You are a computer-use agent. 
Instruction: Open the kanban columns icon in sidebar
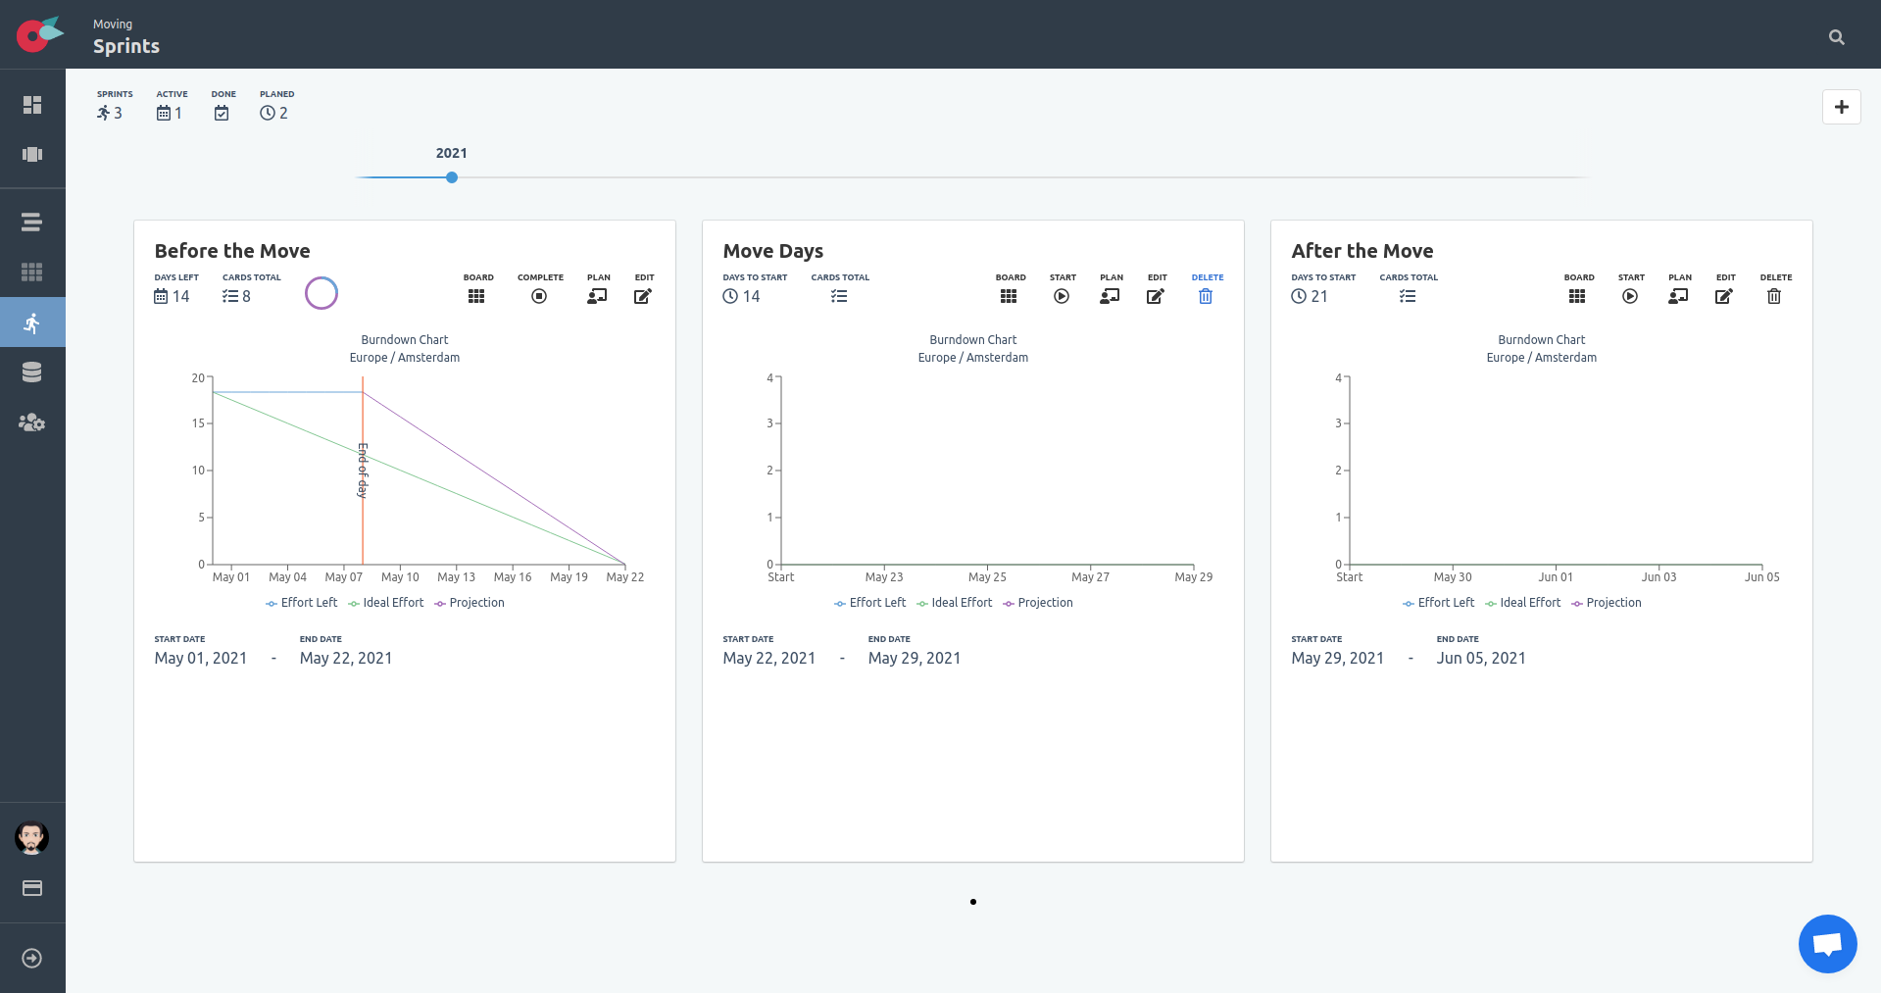(x=32, y=154)
